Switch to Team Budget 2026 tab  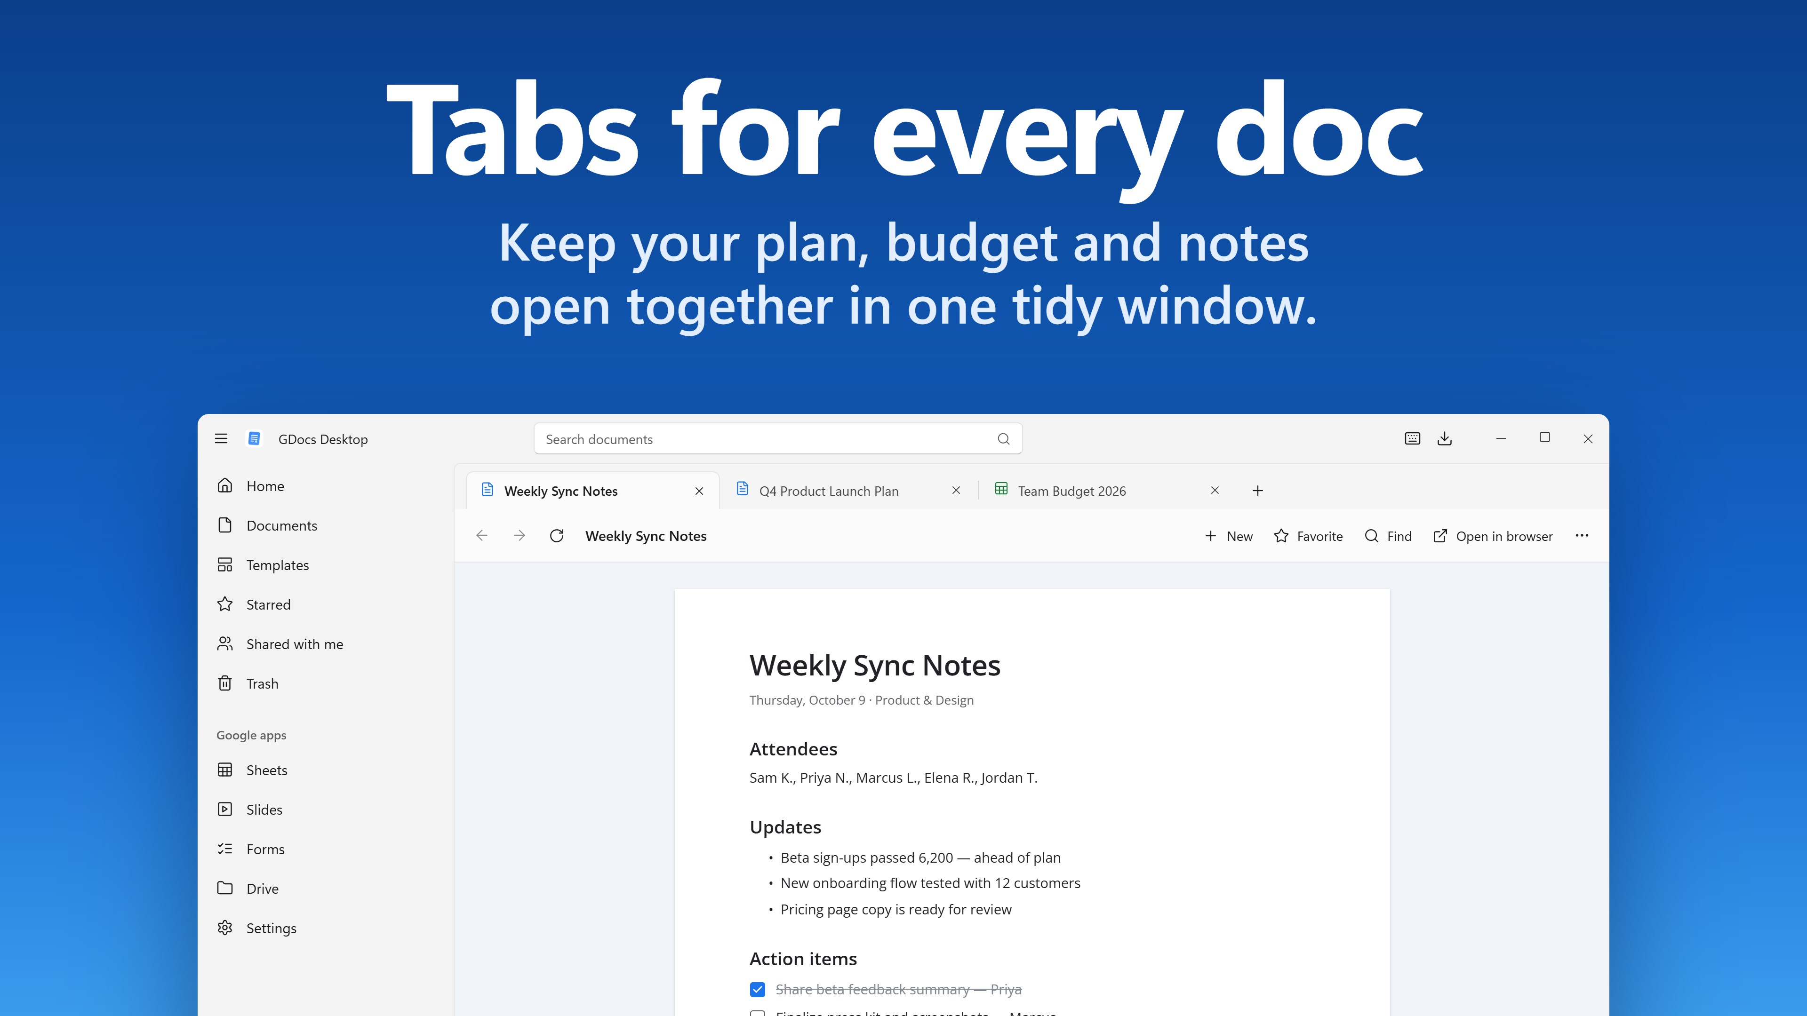1107,491
